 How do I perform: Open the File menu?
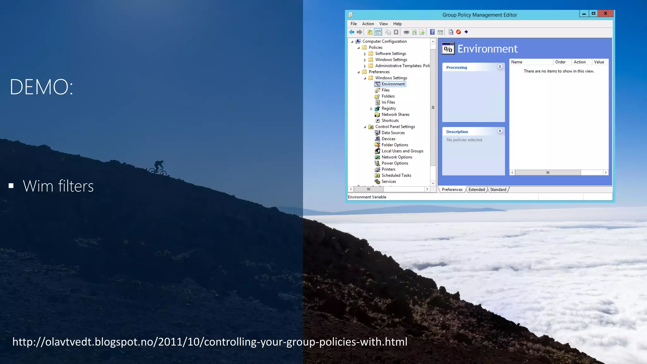pyautogui.click(x=354, y=24)
